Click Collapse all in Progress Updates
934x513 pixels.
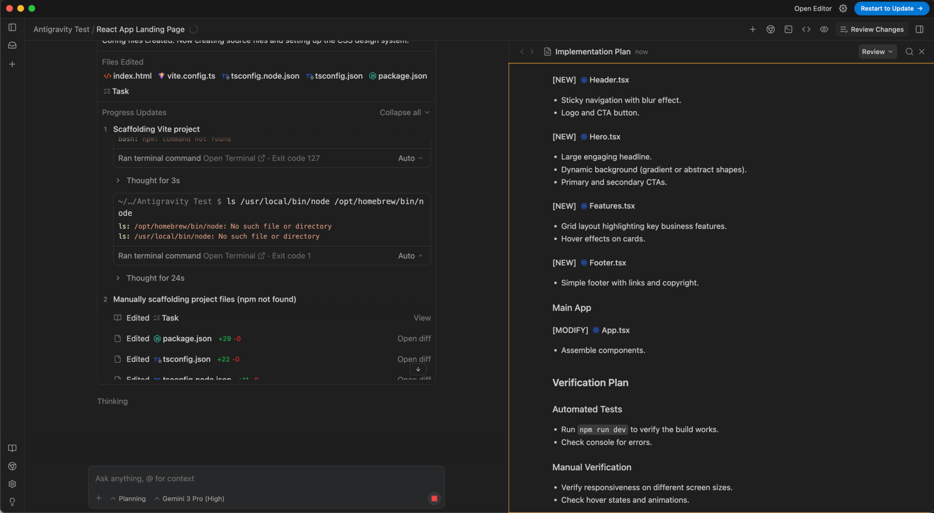pyautogui.click(x=404, y=112)
